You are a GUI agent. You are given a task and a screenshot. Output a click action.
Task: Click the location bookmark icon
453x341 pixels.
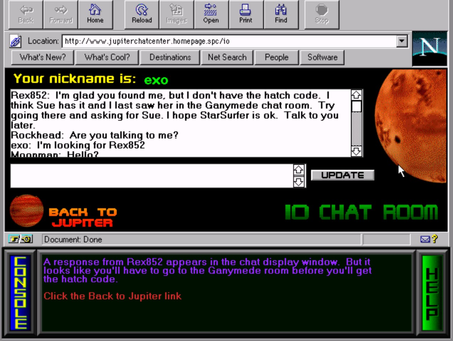(x=15, y=41)
